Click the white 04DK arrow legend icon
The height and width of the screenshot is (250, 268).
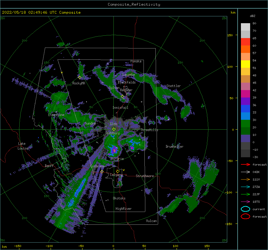[x=245, y=172]
